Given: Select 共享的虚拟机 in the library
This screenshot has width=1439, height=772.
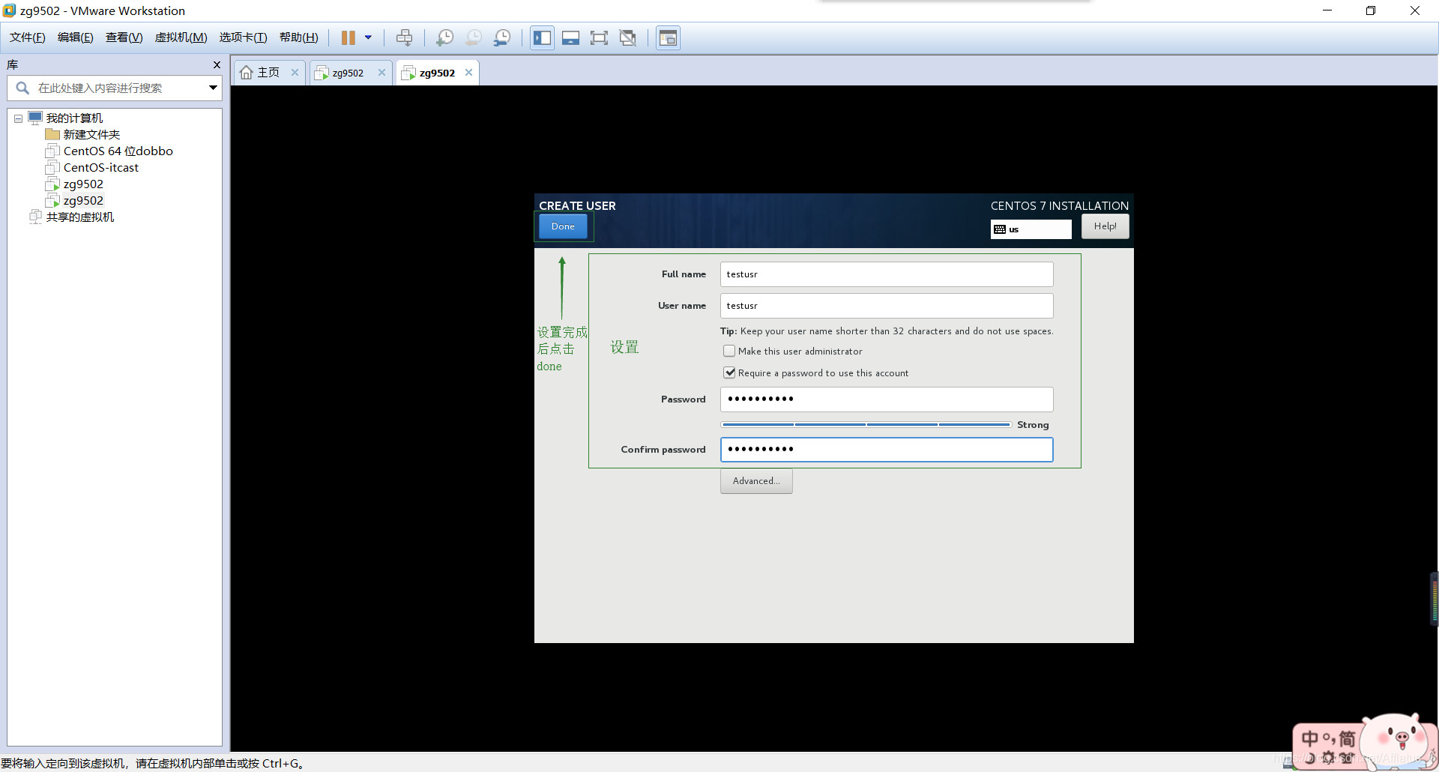Looking at the screenshot, I should point(80,217).
